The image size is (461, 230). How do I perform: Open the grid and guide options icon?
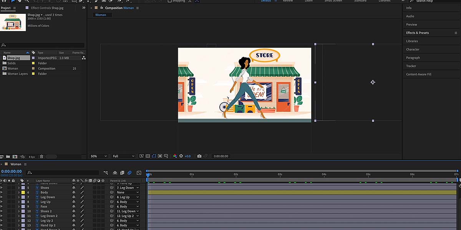point(166,156)
